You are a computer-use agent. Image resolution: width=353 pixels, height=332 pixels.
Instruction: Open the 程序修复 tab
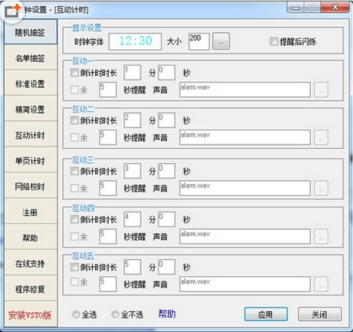[x=31, y=289]
